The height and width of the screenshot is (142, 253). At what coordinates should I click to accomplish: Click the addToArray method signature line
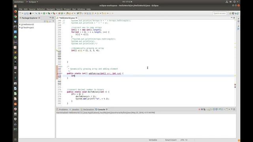pyautogui.click(x=95, y=73)
